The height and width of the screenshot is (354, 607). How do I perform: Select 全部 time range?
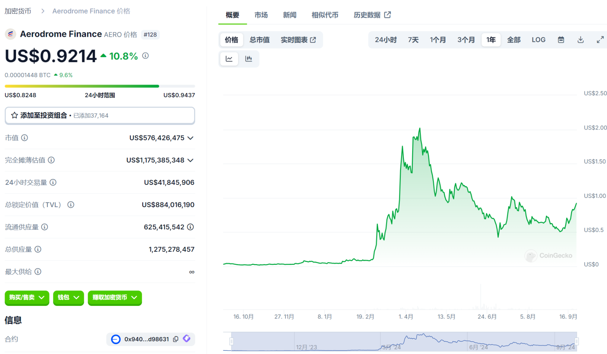point(514,40)
